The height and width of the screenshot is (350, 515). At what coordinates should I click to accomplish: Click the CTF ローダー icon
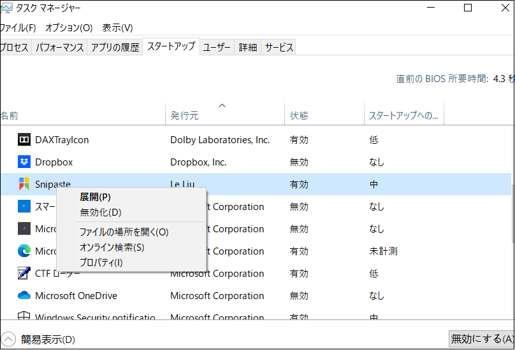(x=24, y=274)
